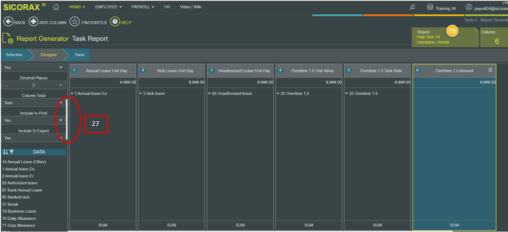
Task: Switch to the Save step tab
Action: coord(80,55)
